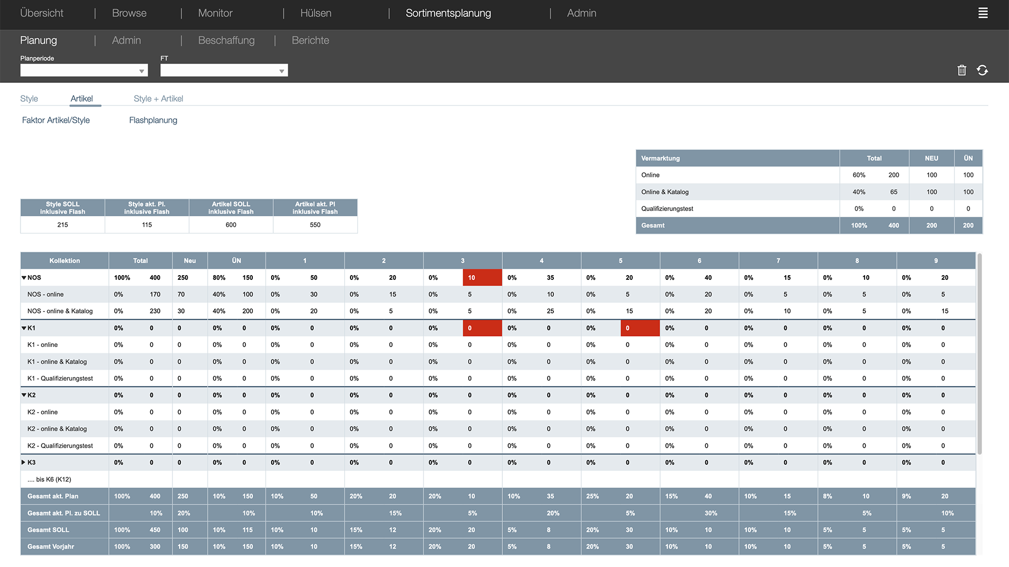Switch to the Style tab

coord(29,99)
